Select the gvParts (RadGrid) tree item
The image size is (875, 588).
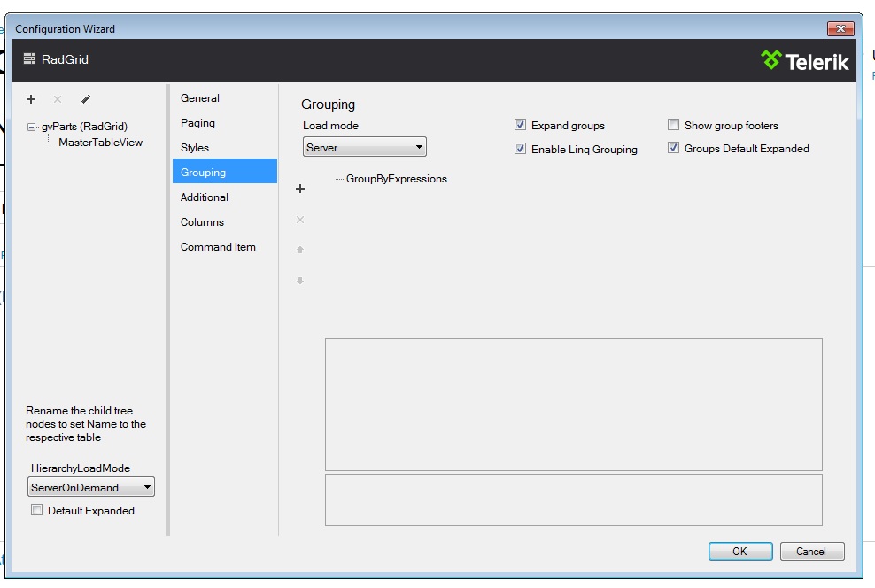[84, 127]
